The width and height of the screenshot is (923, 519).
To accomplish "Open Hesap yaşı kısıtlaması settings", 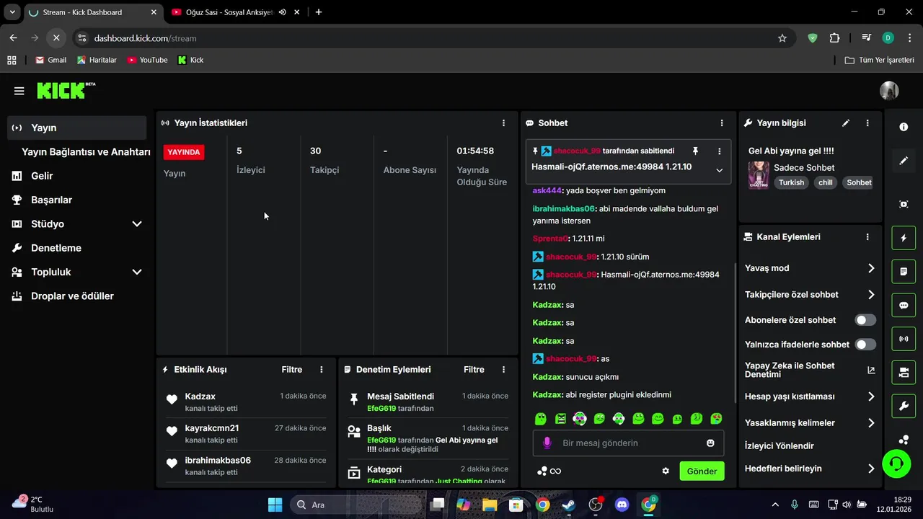I will coord(810,396).
